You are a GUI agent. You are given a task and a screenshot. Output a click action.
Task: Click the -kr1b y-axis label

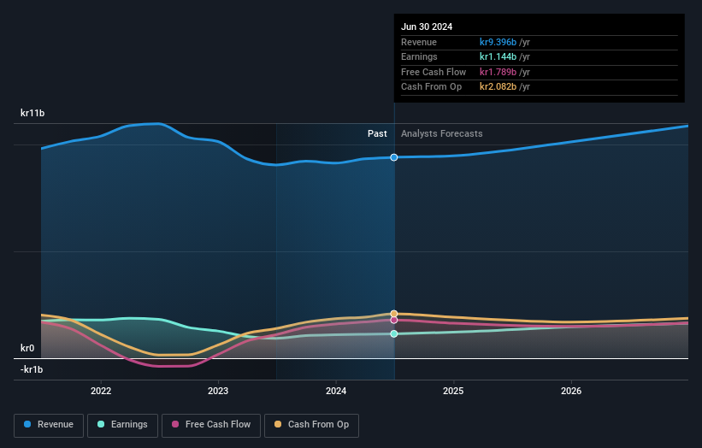(32, 369)
